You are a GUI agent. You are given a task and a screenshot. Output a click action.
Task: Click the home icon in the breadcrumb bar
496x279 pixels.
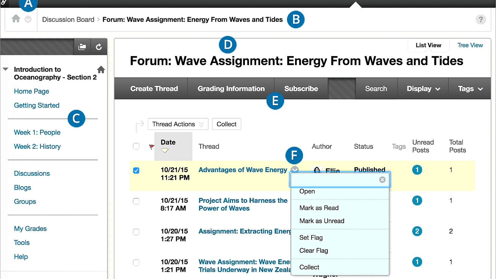(16, 19)
